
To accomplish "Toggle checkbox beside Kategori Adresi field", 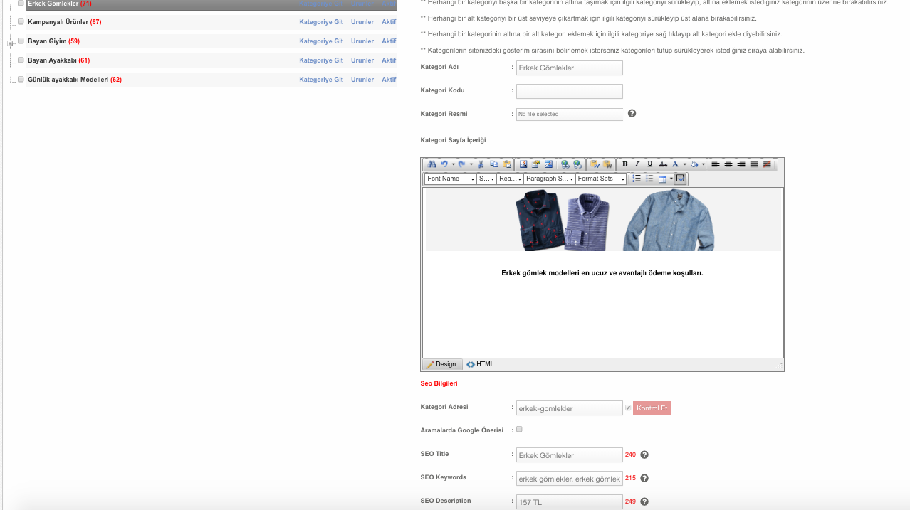I will tap(628, 408).
